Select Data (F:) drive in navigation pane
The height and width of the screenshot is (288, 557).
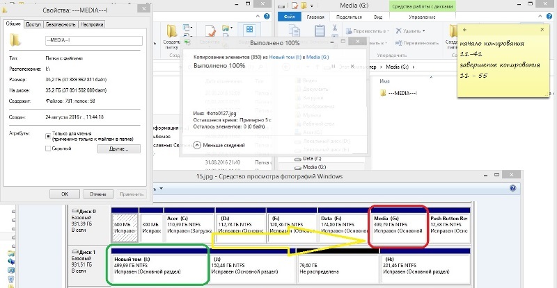pos(313,159)
